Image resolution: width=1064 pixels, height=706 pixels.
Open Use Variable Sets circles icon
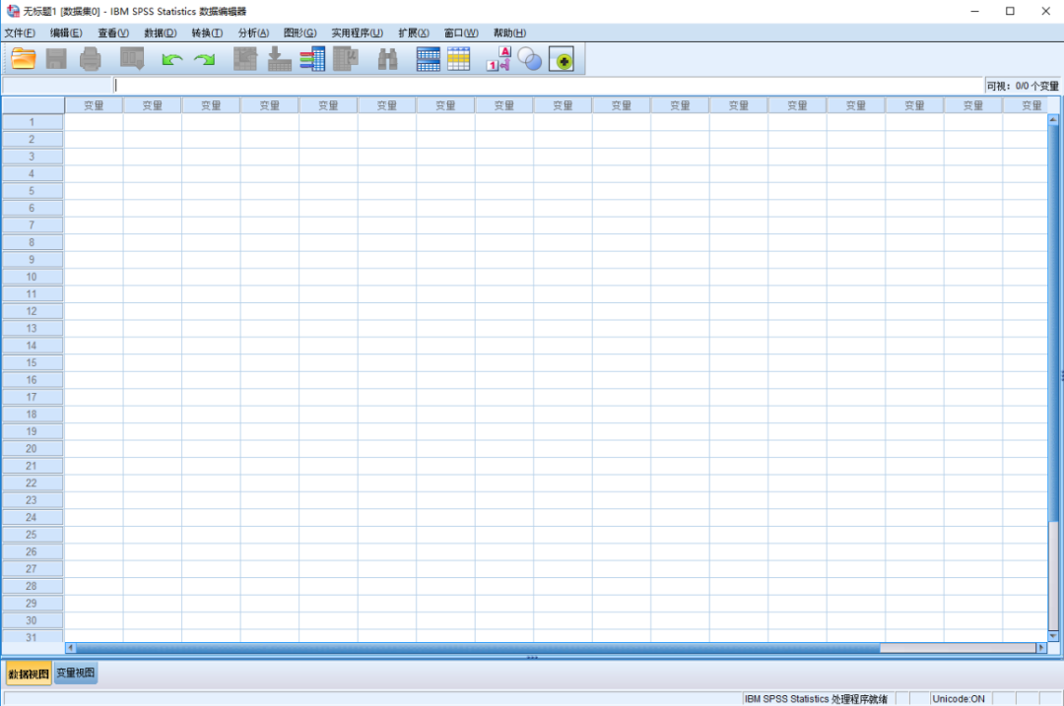530,59
